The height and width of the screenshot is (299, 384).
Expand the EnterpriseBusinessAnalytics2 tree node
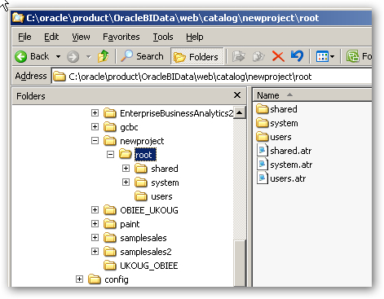click(x=95, y=112)
